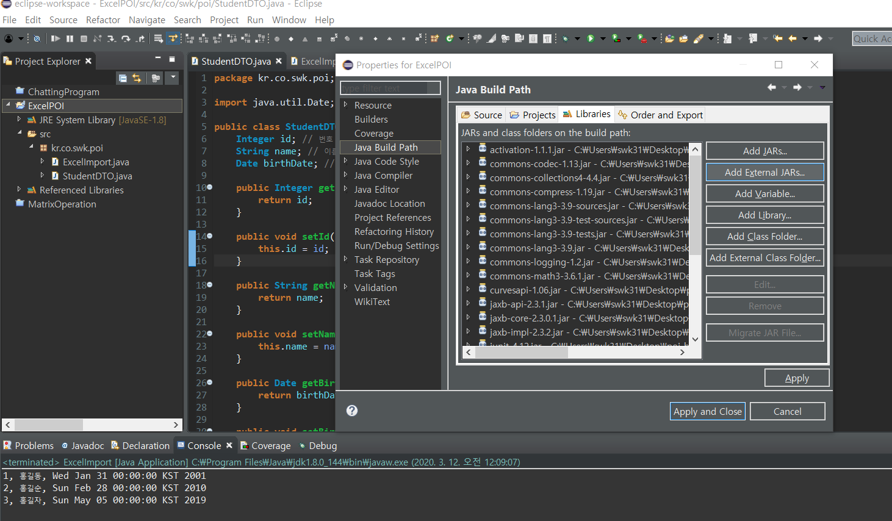Toggle Block Selection Mode toolbar icon
The image size is (892, 521).
tap(533, 38)
